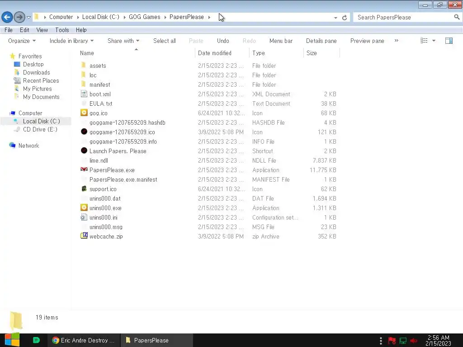Select the goggame-1207659209.info file name
The width and height of the screenshot is (463, 347).
pyautogui.click(x=123, y=141)
